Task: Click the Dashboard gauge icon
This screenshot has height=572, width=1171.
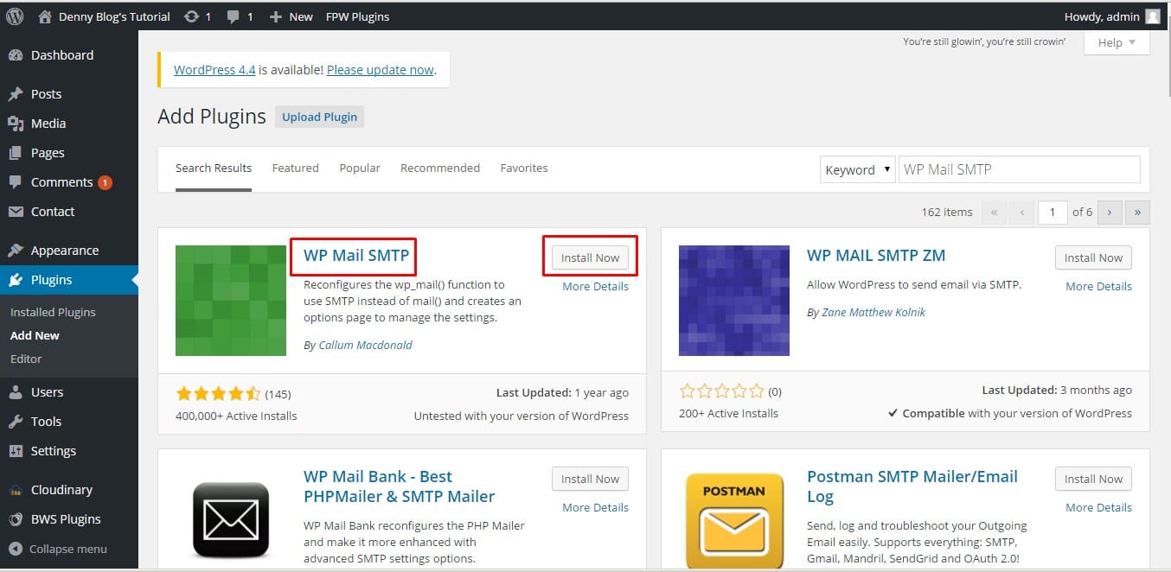Action: point(16,55)
